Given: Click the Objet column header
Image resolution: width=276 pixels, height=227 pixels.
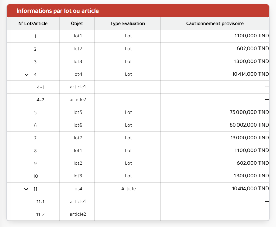Looking at the screenshot, I should (x=77, y=24).
